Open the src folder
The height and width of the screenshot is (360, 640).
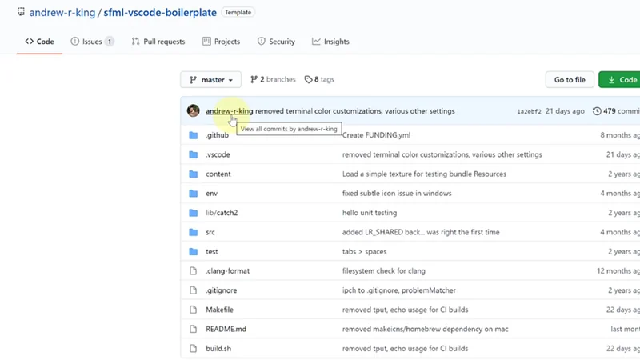(x=210, y=232)
